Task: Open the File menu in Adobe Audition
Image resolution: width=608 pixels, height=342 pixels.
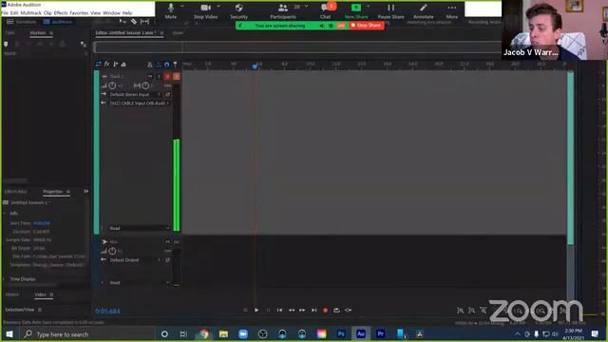Action: [5, 12]
